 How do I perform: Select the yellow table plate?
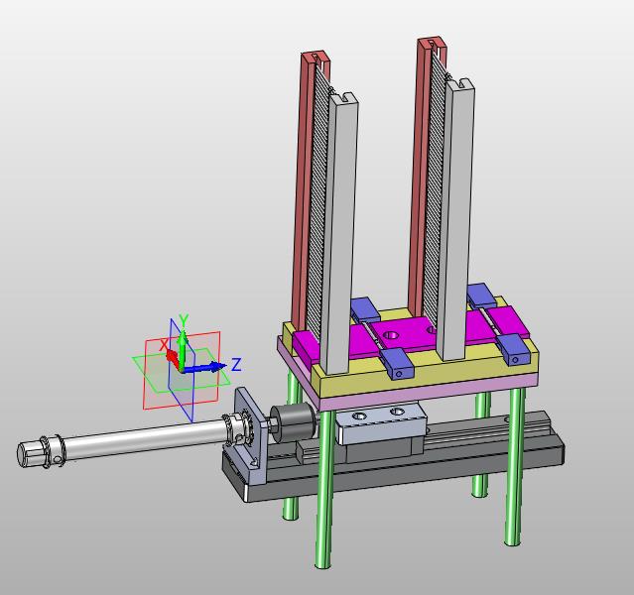429,372
